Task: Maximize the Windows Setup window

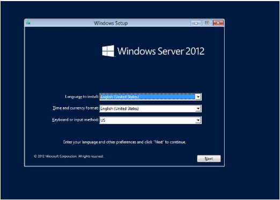Action: tap(207, 23)
